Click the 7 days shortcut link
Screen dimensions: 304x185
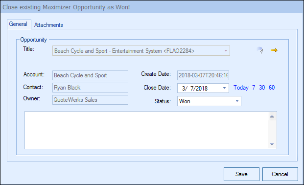pyautogui.click(x=254, y=88)
